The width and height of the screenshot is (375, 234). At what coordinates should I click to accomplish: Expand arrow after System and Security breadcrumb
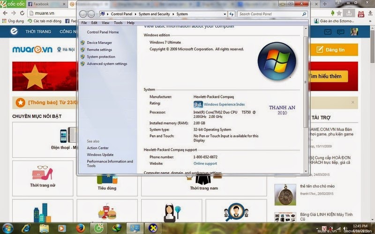tap(173, 14)
